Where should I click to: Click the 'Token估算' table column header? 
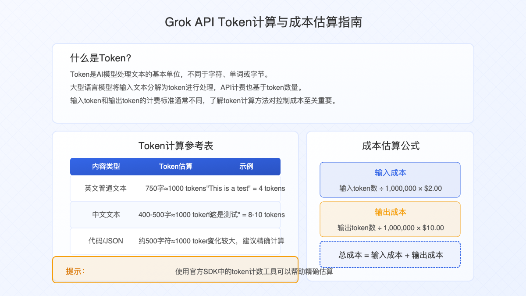[x=175, y=166]
